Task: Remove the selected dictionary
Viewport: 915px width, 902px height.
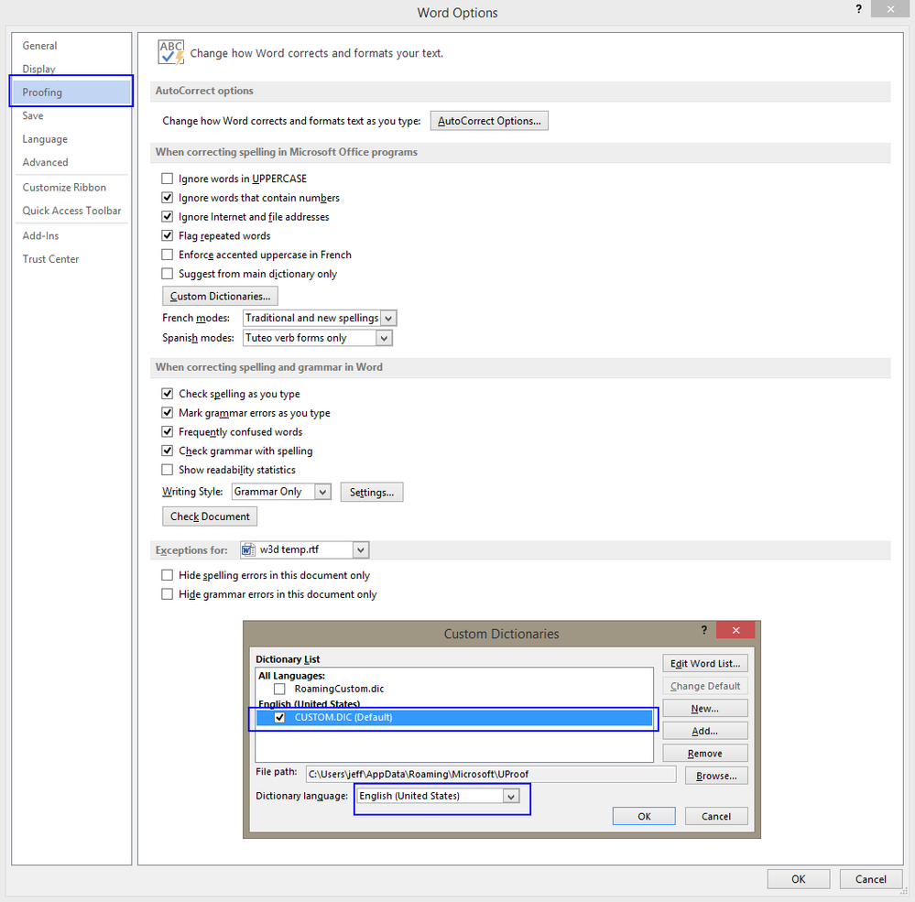Action: (x=705, y=754)
